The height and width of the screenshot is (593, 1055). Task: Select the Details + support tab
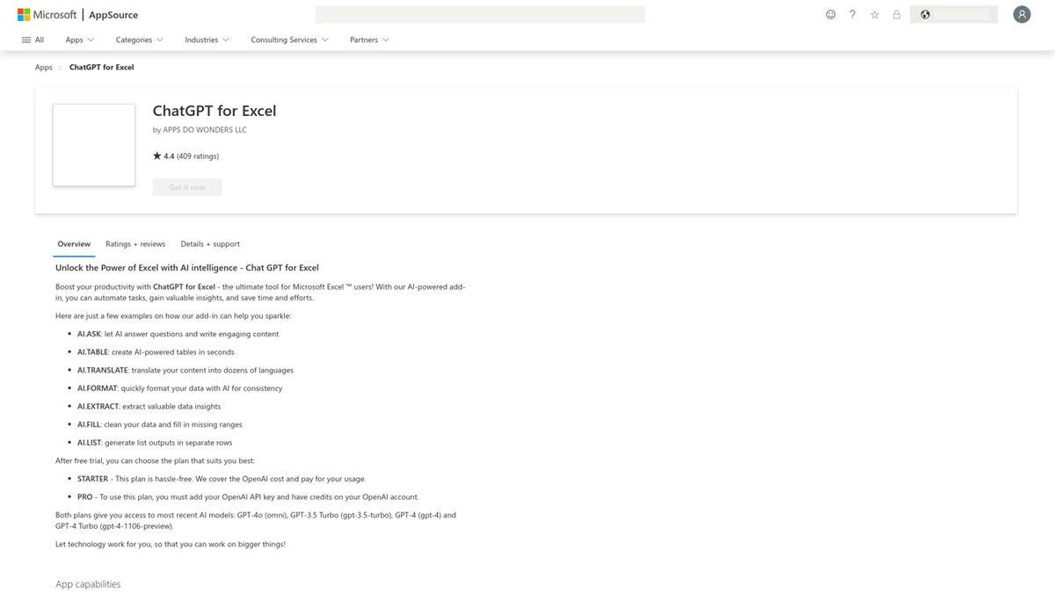[210, 244]
